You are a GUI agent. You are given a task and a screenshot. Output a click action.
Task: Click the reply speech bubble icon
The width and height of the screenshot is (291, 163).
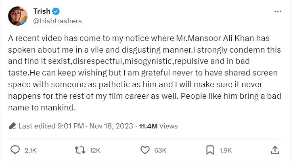point(15,150)
